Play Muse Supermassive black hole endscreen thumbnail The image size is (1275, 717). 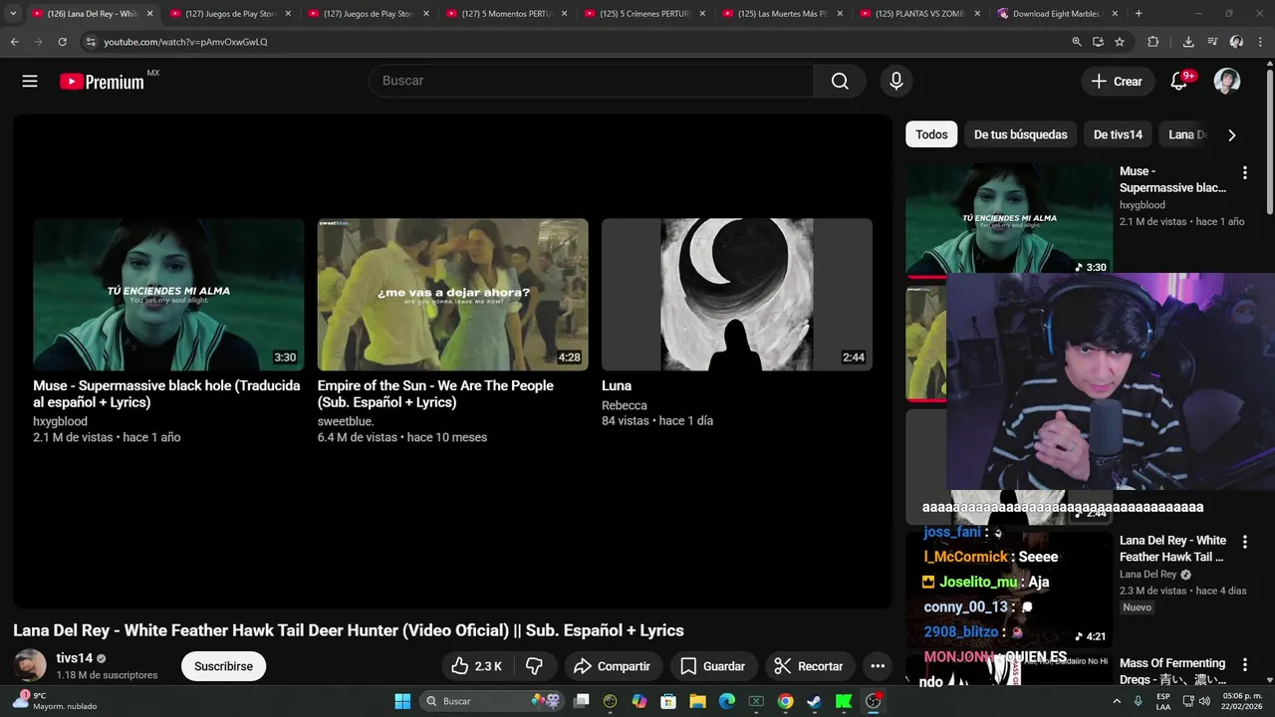pyautogui.click(x=168, y=295)
